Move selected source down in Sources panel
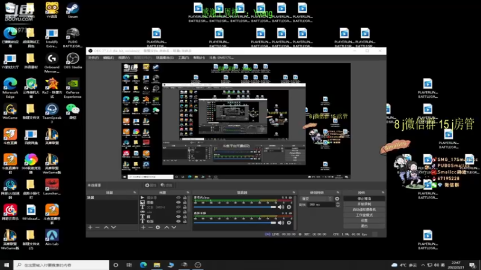 [x=174, y=227]
